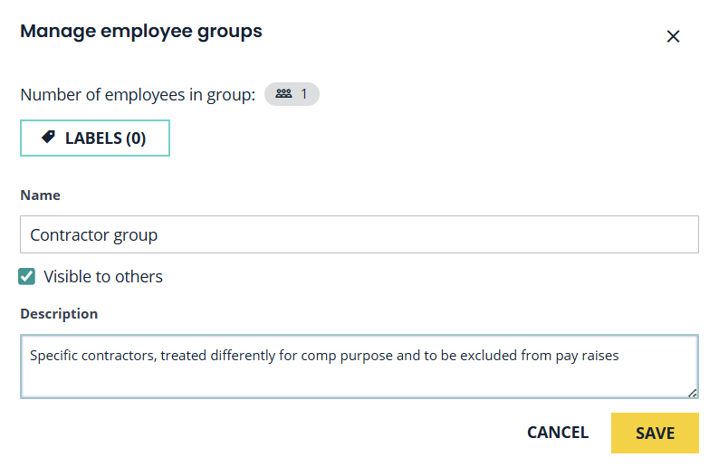Uncheck the Visible to others checkbox
The image size is (719, 467).
point(27,276)
